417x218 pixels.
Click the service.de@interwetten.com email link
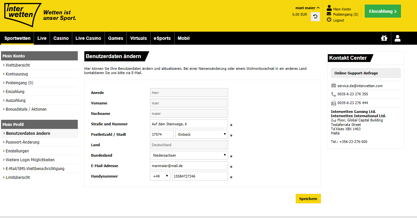(x=360, y=86)
